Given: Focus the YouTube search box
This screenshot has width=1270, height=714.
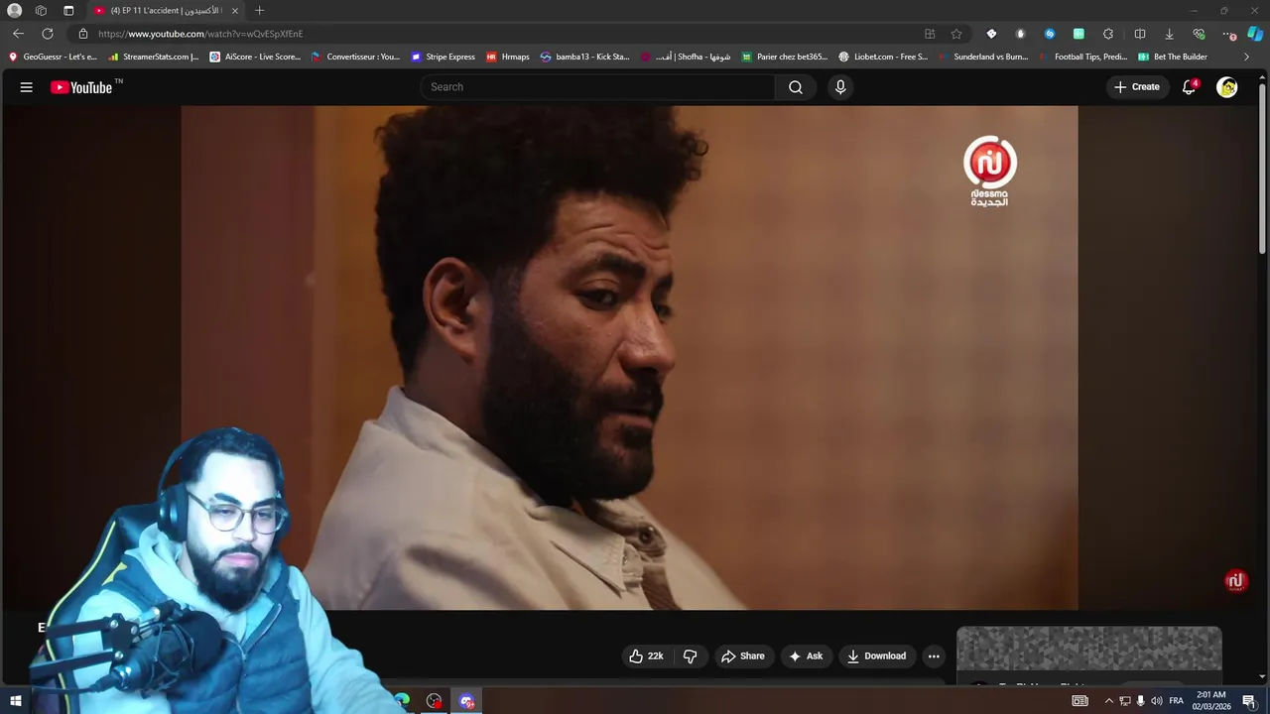Looking at the screenshot, I should pos(598,87).
